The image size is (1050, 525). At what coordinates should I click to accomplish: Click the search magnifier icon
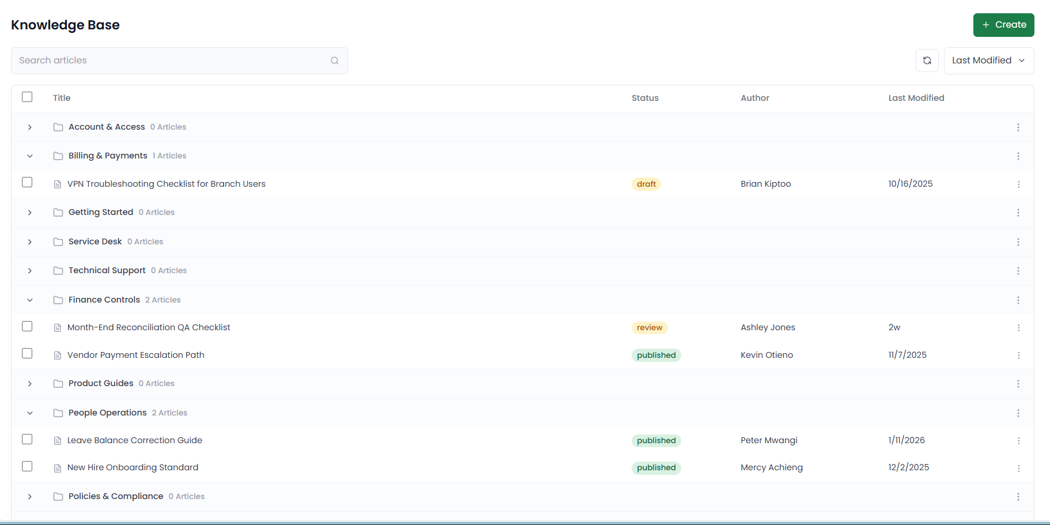[334, 61]
